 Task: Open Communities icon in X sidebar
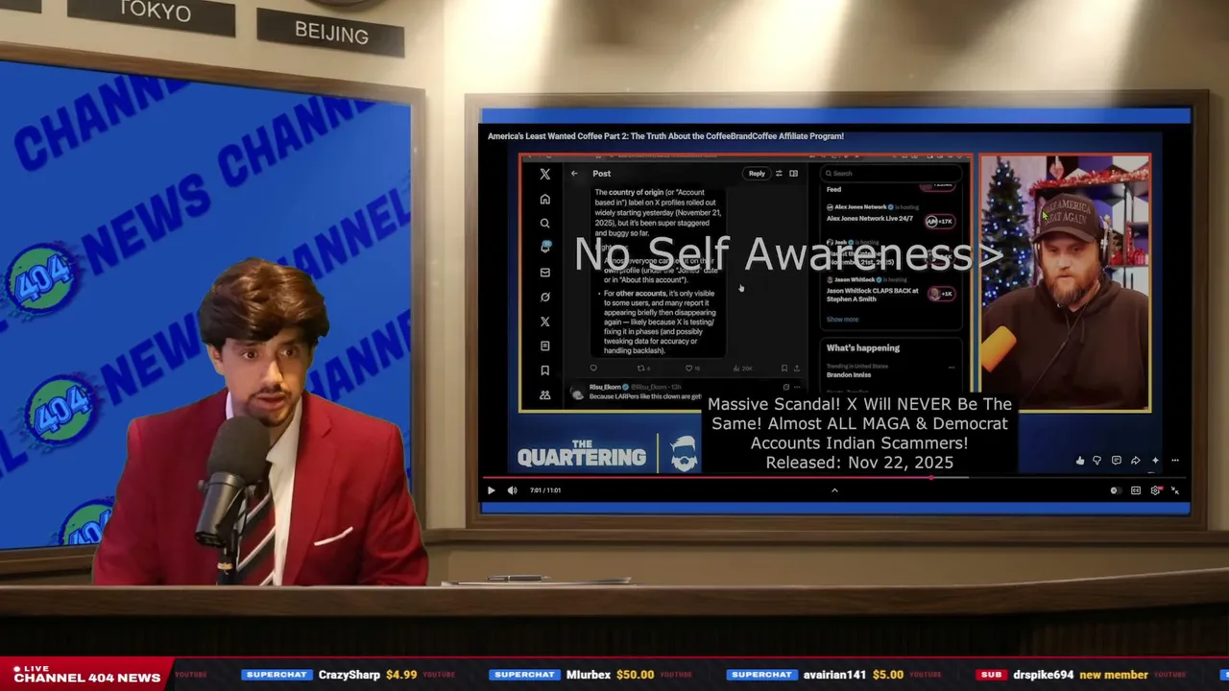544,394
